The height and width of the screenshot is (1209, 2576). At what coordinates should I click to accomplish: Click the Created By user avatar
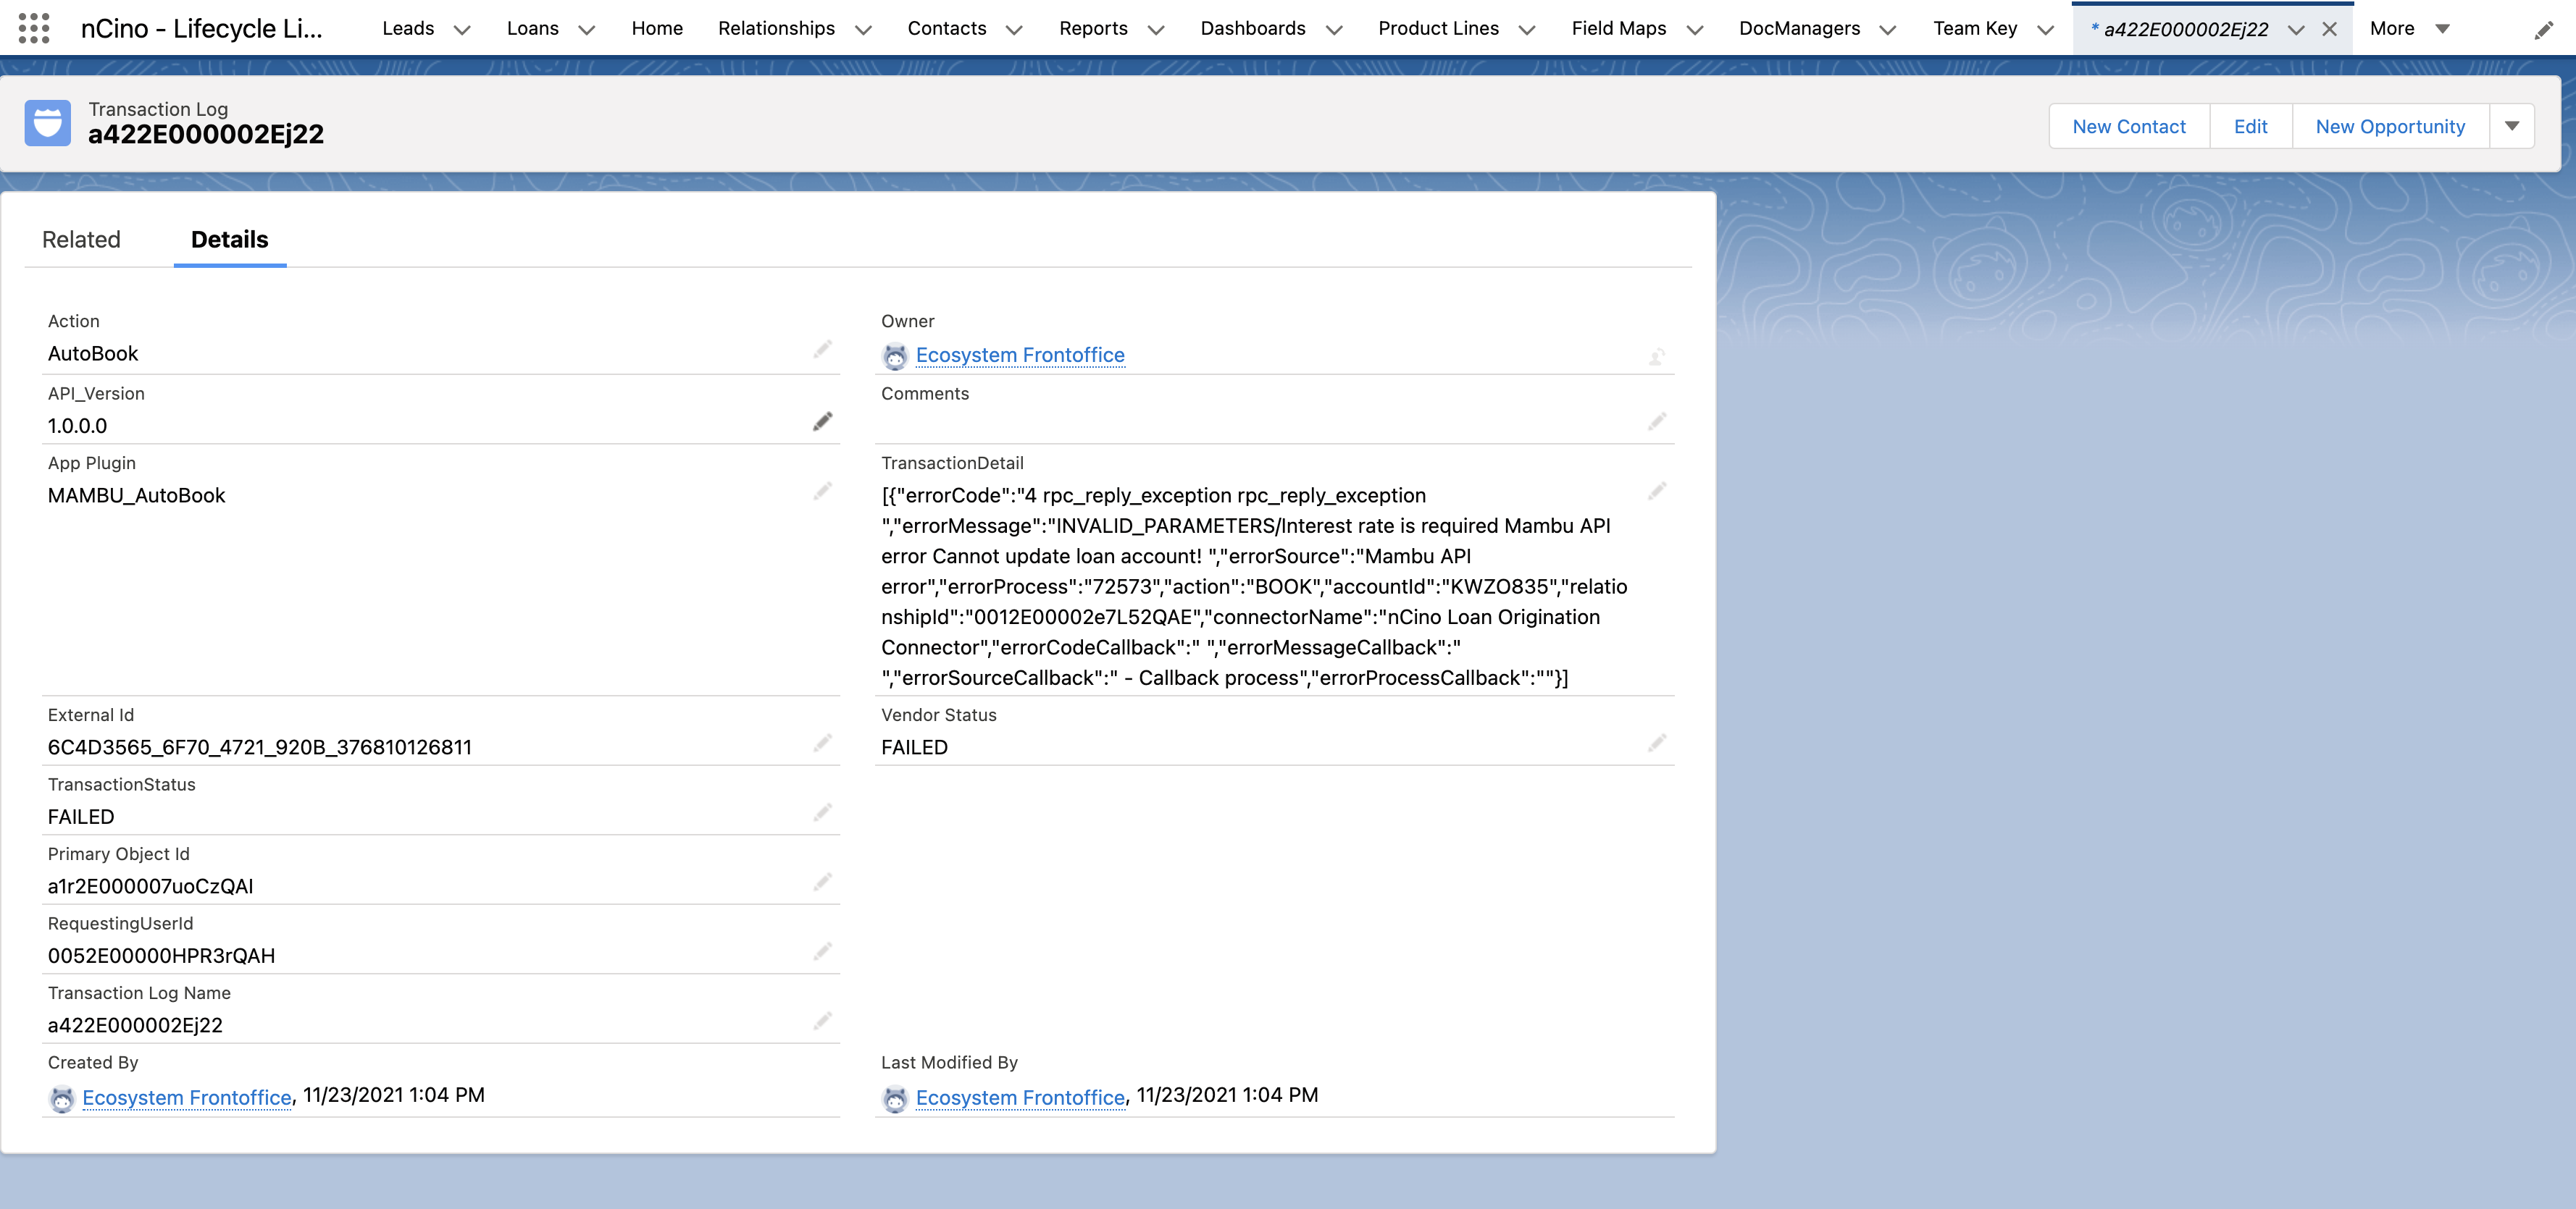click(x=62, y=1098)
